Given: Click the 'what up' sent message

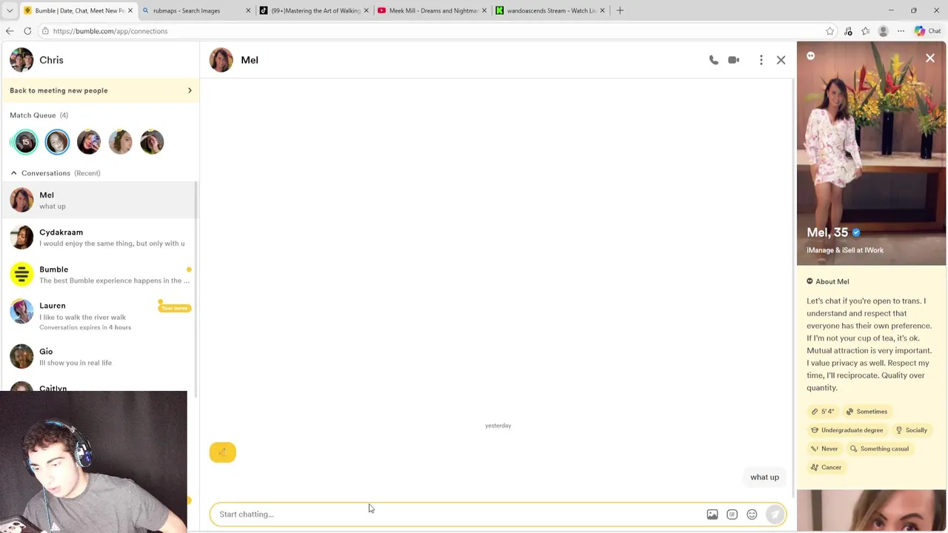Looking at the screenshot, I should tap(764, 477).
